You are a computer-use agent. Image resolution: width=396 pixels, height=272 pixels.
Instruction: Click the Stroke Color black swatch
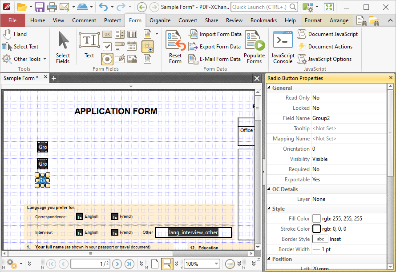coord(316,229)
